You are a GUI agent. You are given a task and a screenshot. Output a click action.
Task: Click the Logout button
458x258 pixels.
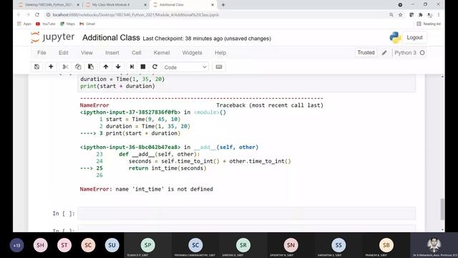point(414,37)
